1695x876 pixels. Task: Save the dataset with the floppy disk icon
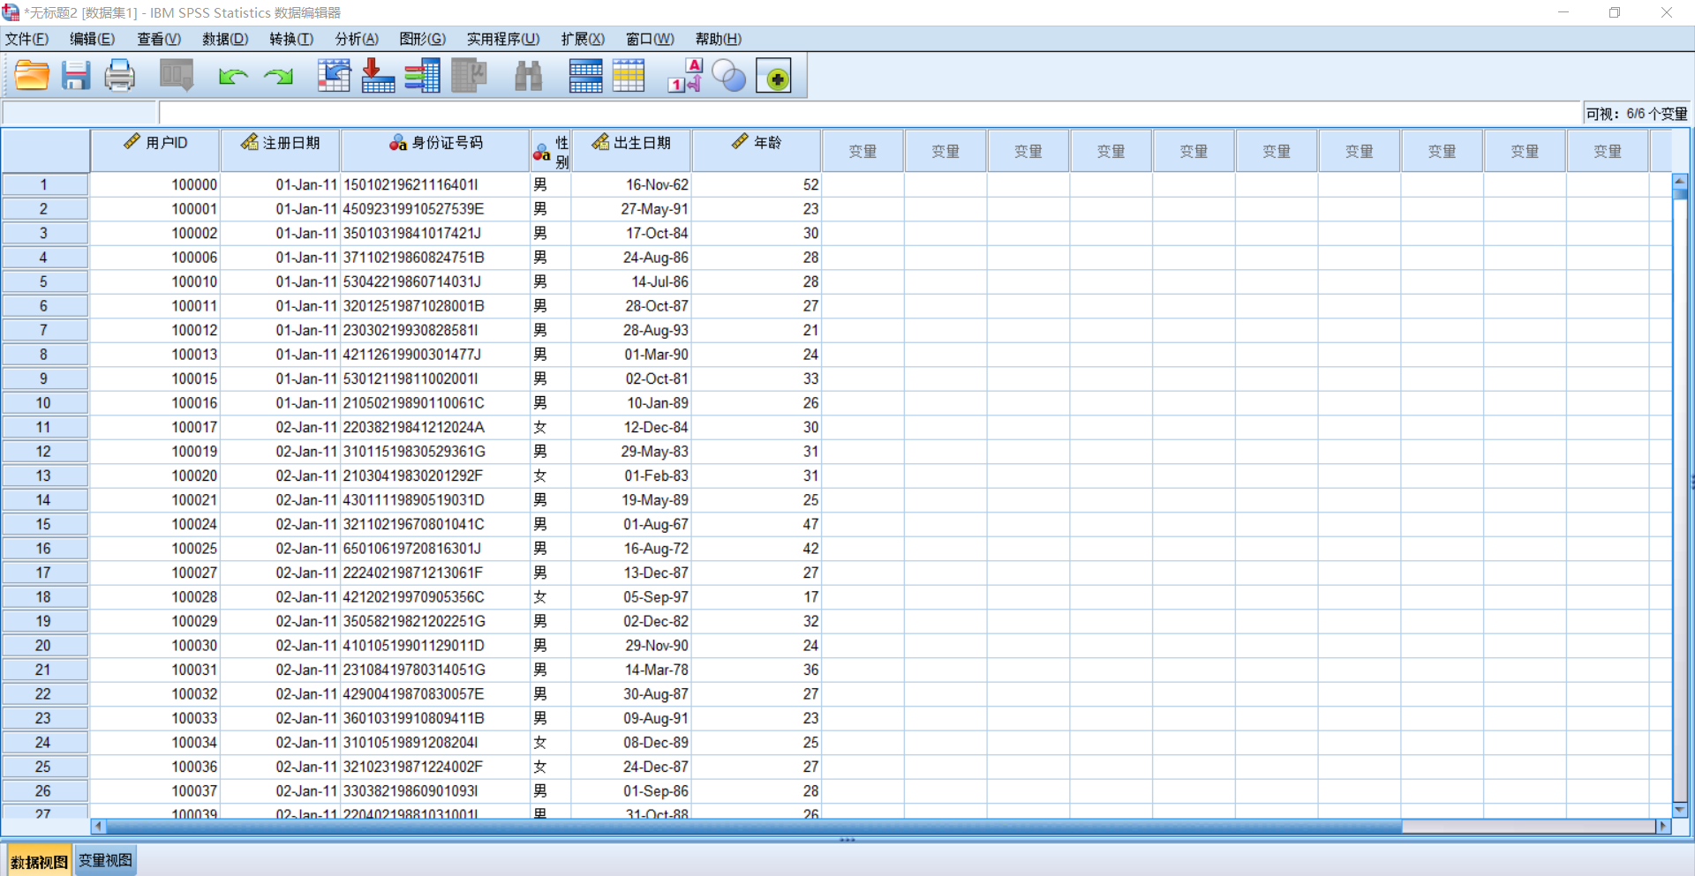pyautogui.click(x=76, y=76)
